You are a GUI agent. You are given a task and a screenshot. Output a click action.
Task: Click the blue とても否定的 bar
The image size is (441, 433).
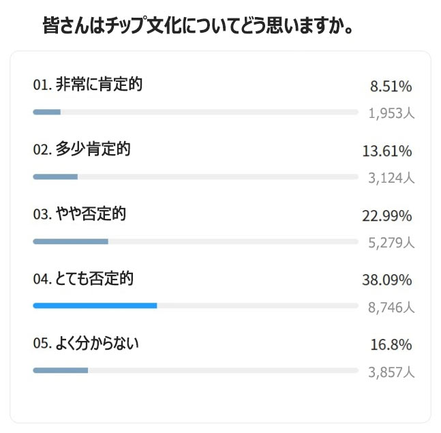tap(95, 305)
